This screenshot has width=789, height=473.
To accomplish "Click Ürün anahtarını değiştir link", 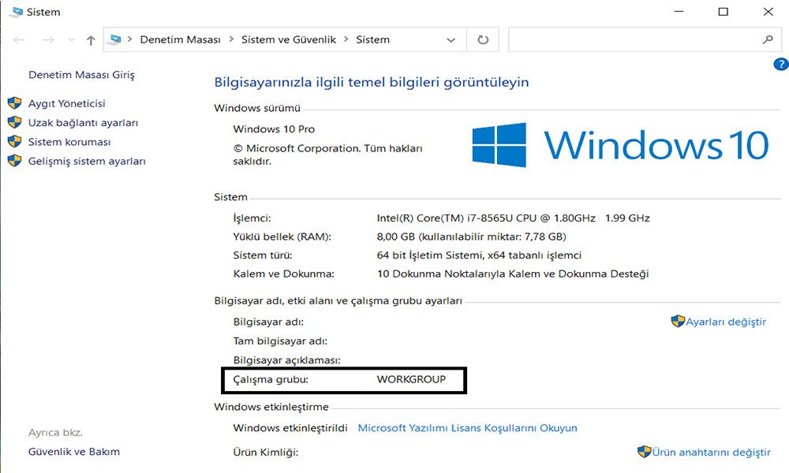I will point(712,453).
